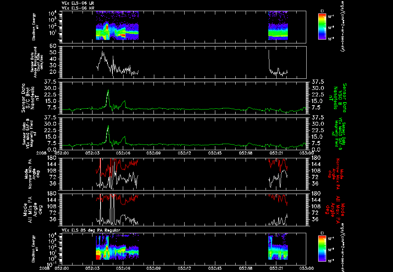Image resolution: width=393 pixels, height=272 pixels.
Task: Click "052:21" on the bottom time axis
Action: pyautogui.click(x=276, y=268)
